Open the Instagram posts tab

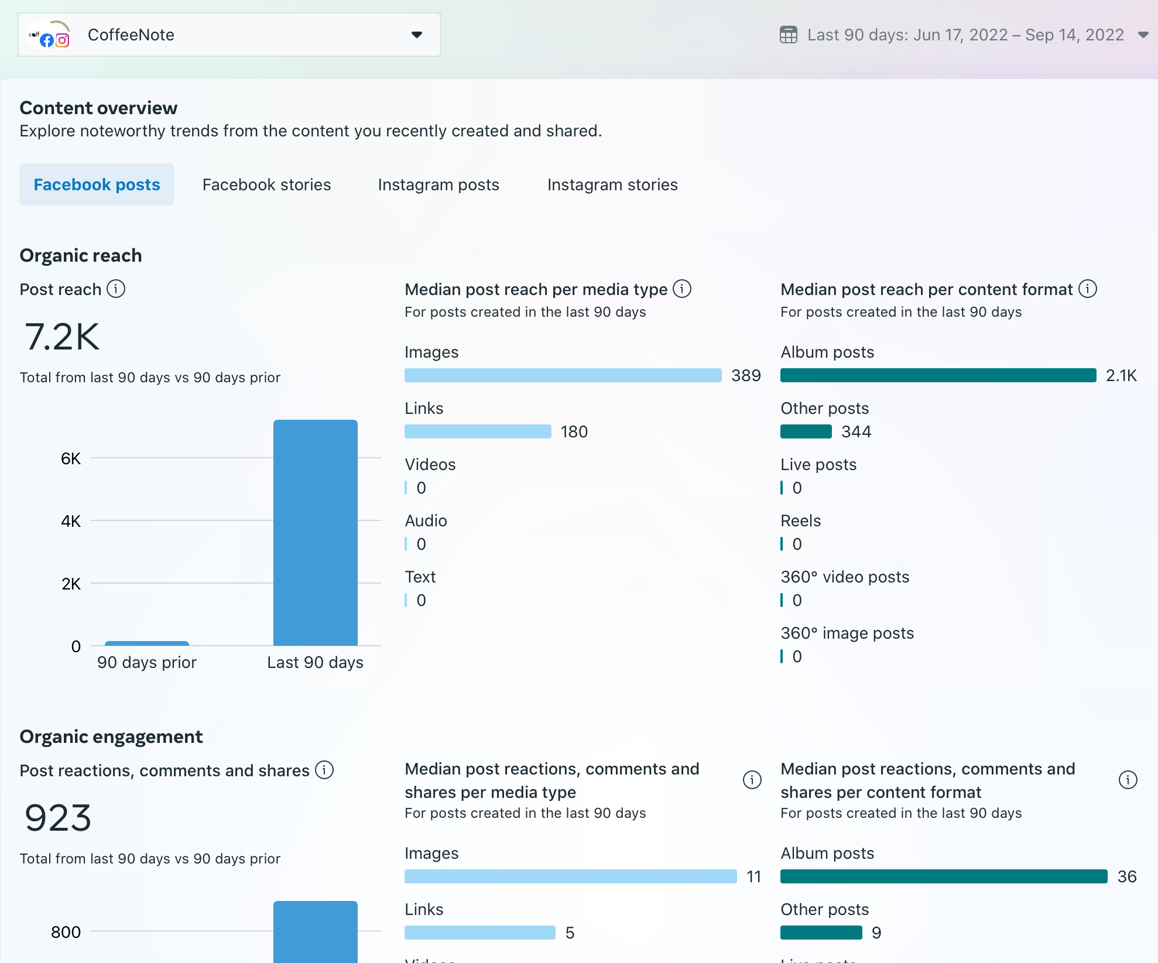[x=438, y=184]
